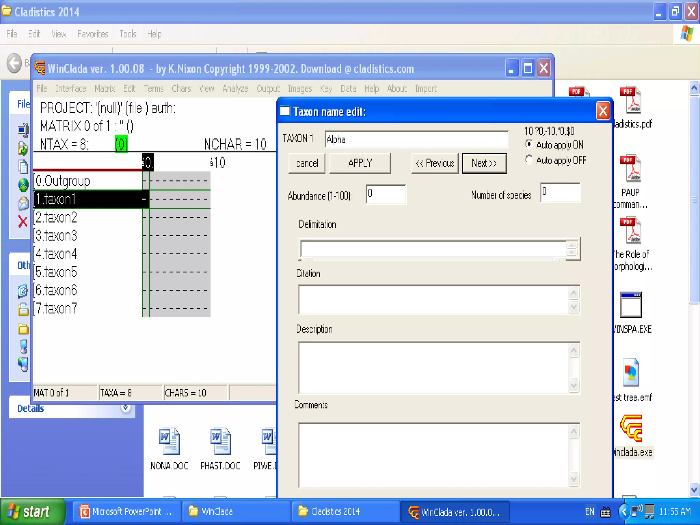700x525 pixels.
Task: Open the Matrix menu in WinClada
Action: pos(105,89)
